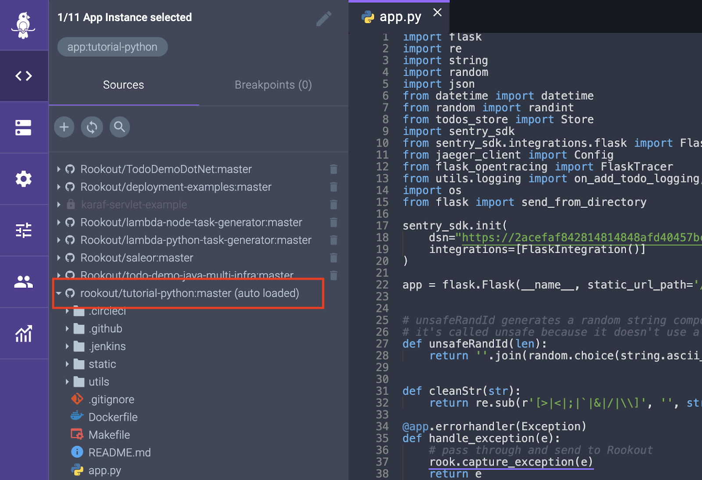Expand Rookout/deployment-examples:master repository
The image size is (702, 480).
tap(58, 187)
